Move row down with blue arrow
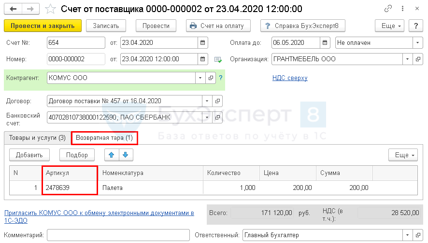The image size is (428, 243). [x=125, y=155]
